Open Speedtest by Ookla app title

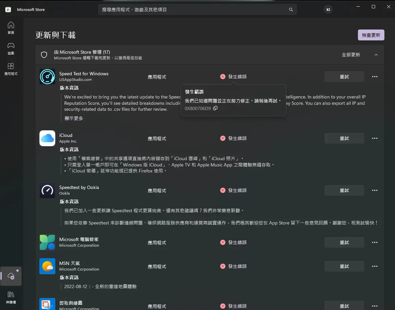[x=79, y=187]
